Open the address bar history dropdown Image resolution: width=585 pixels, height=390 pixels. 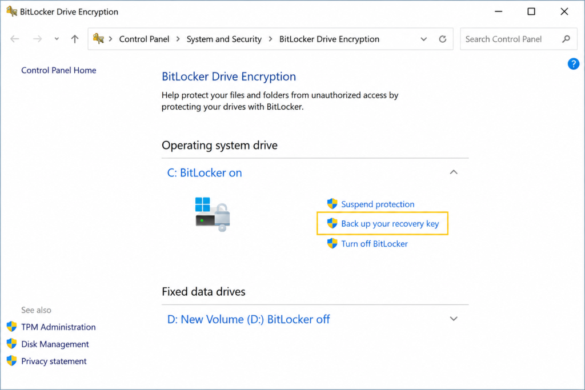(x=423, y=39)
